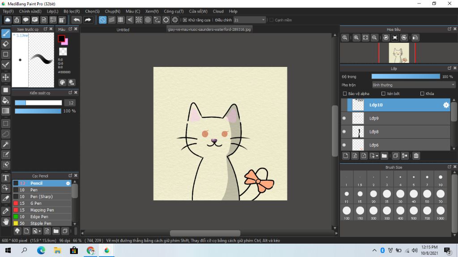Click the black foreground color swatch
Screen dimensions: 458x257
(x=61, y=38)
